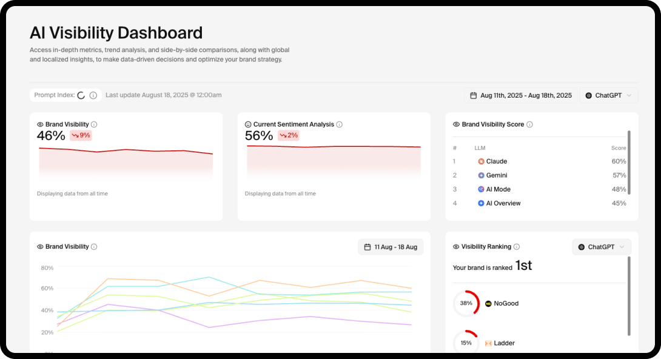Click the Visibility Ranking info icon
Viewport: 661px width, 359px height.
517,247
